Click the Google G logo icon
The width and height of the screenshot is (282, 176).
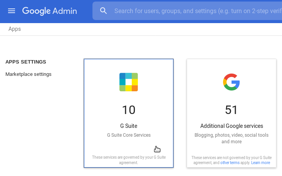coord(231,82)
